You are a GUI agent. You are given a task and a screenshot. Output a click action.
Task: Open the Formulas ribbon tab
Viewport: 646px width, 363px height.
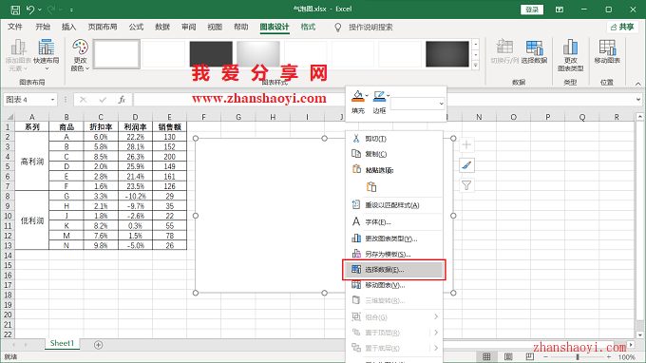coord(136,28)
